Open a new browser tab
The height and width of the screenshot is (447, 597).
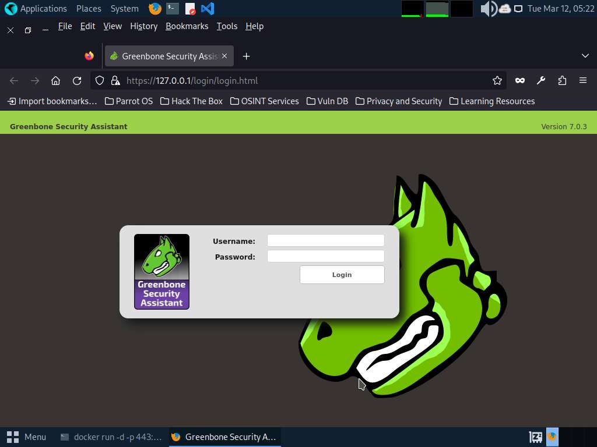tap(246, 56)
